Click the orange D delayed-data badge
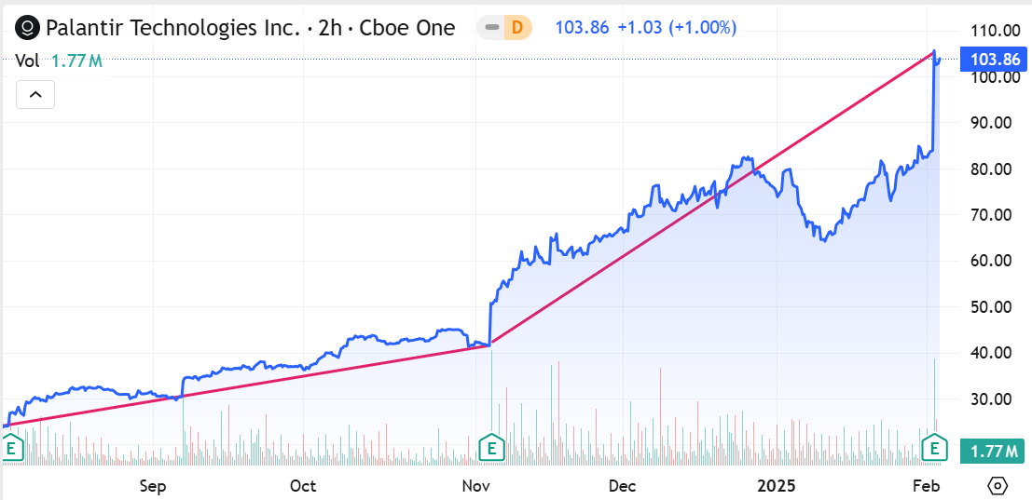 pos(517,28)
